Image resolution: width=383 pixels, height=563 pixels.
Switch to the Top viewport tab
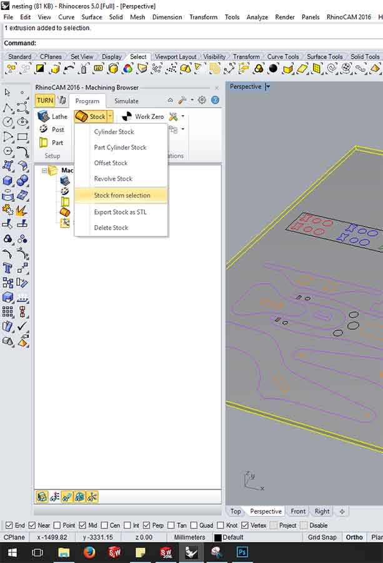[x=236, y=511]
